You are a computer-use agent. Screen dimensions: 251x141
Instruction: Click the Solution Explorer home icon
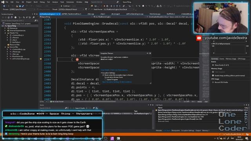coord(9,17)
